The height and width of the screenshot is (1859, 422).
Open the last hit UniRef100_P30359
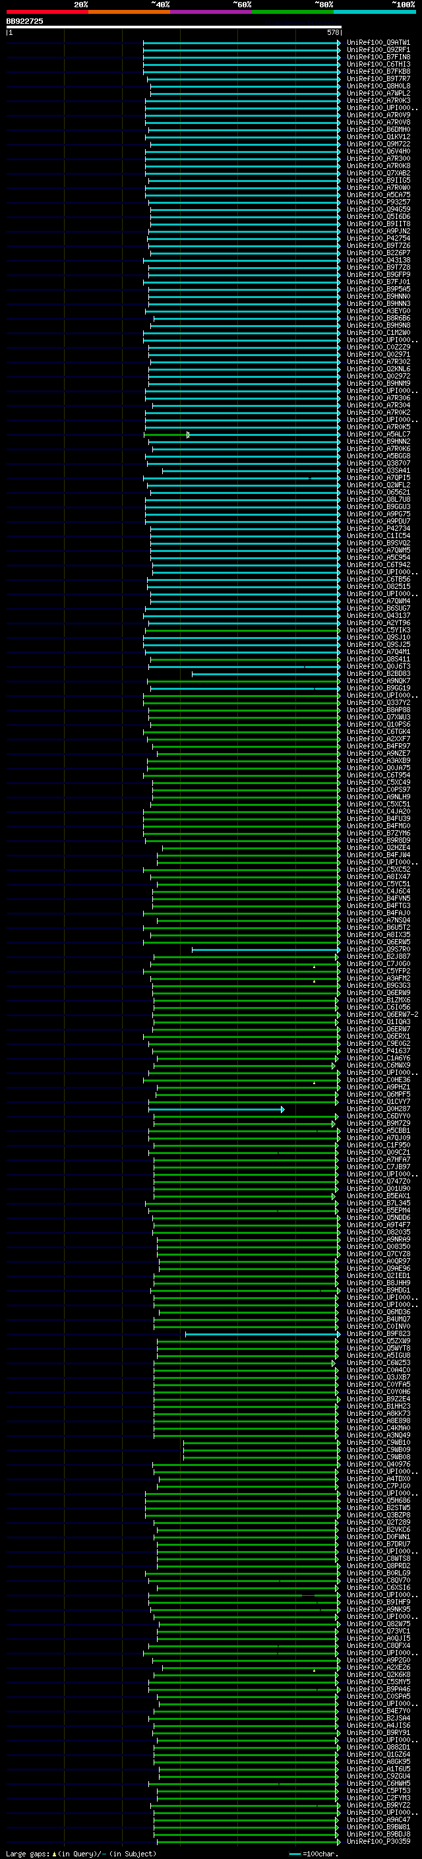(378, 1843)
